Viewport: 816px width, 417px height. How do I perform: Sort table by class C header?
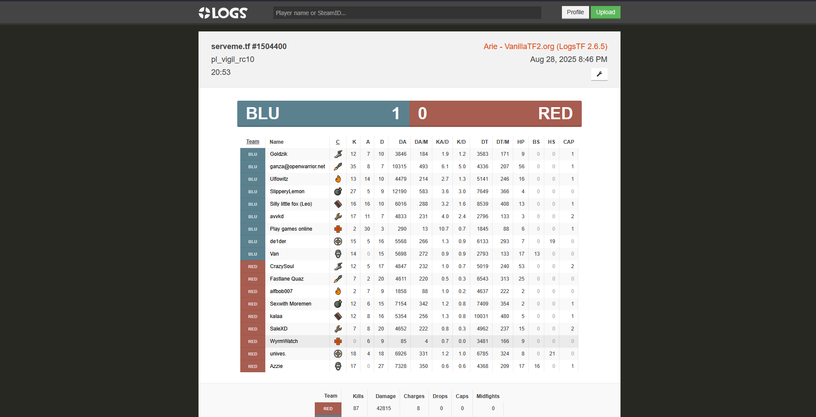point(338,142)
